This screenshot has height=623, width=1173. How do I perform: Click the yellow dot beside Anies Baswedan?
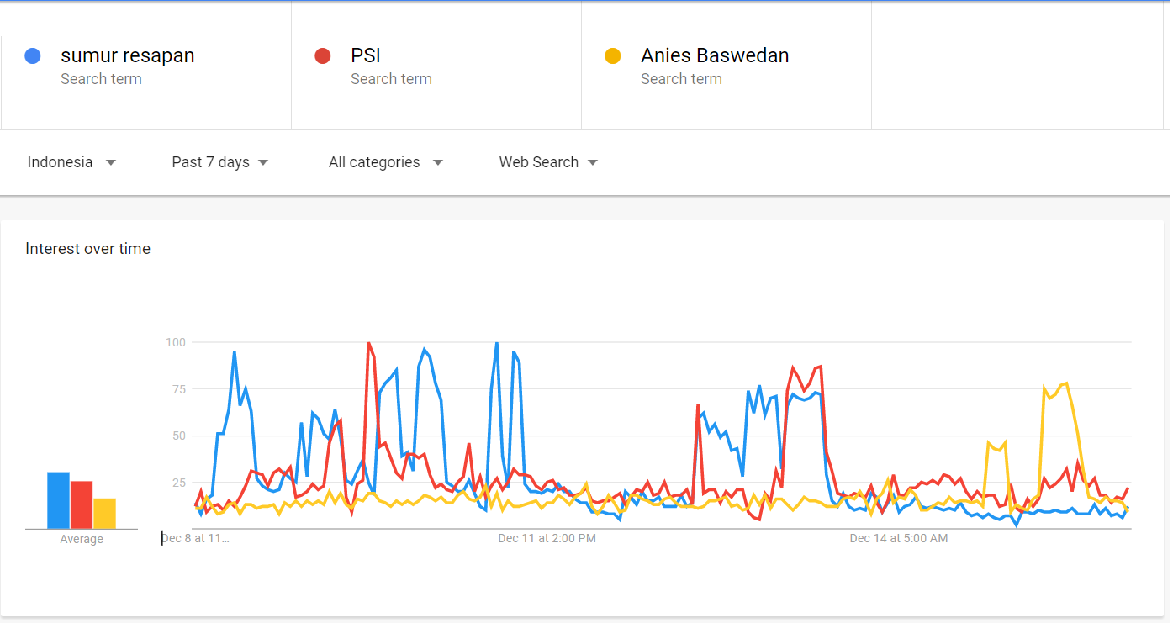tap(613, 56)
